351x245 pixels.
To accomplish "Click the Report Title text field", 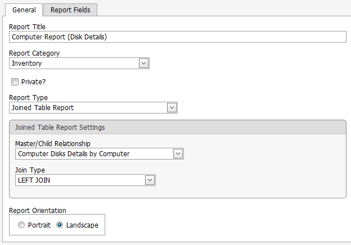I will 178,37.
